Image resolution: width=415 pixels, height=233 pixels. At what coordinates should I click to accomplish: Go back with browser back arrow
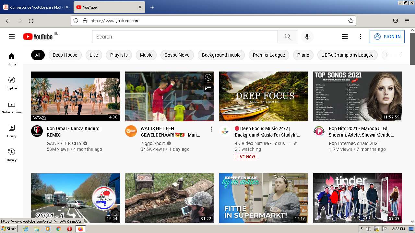pyautogui.click(x=8, y=21)
